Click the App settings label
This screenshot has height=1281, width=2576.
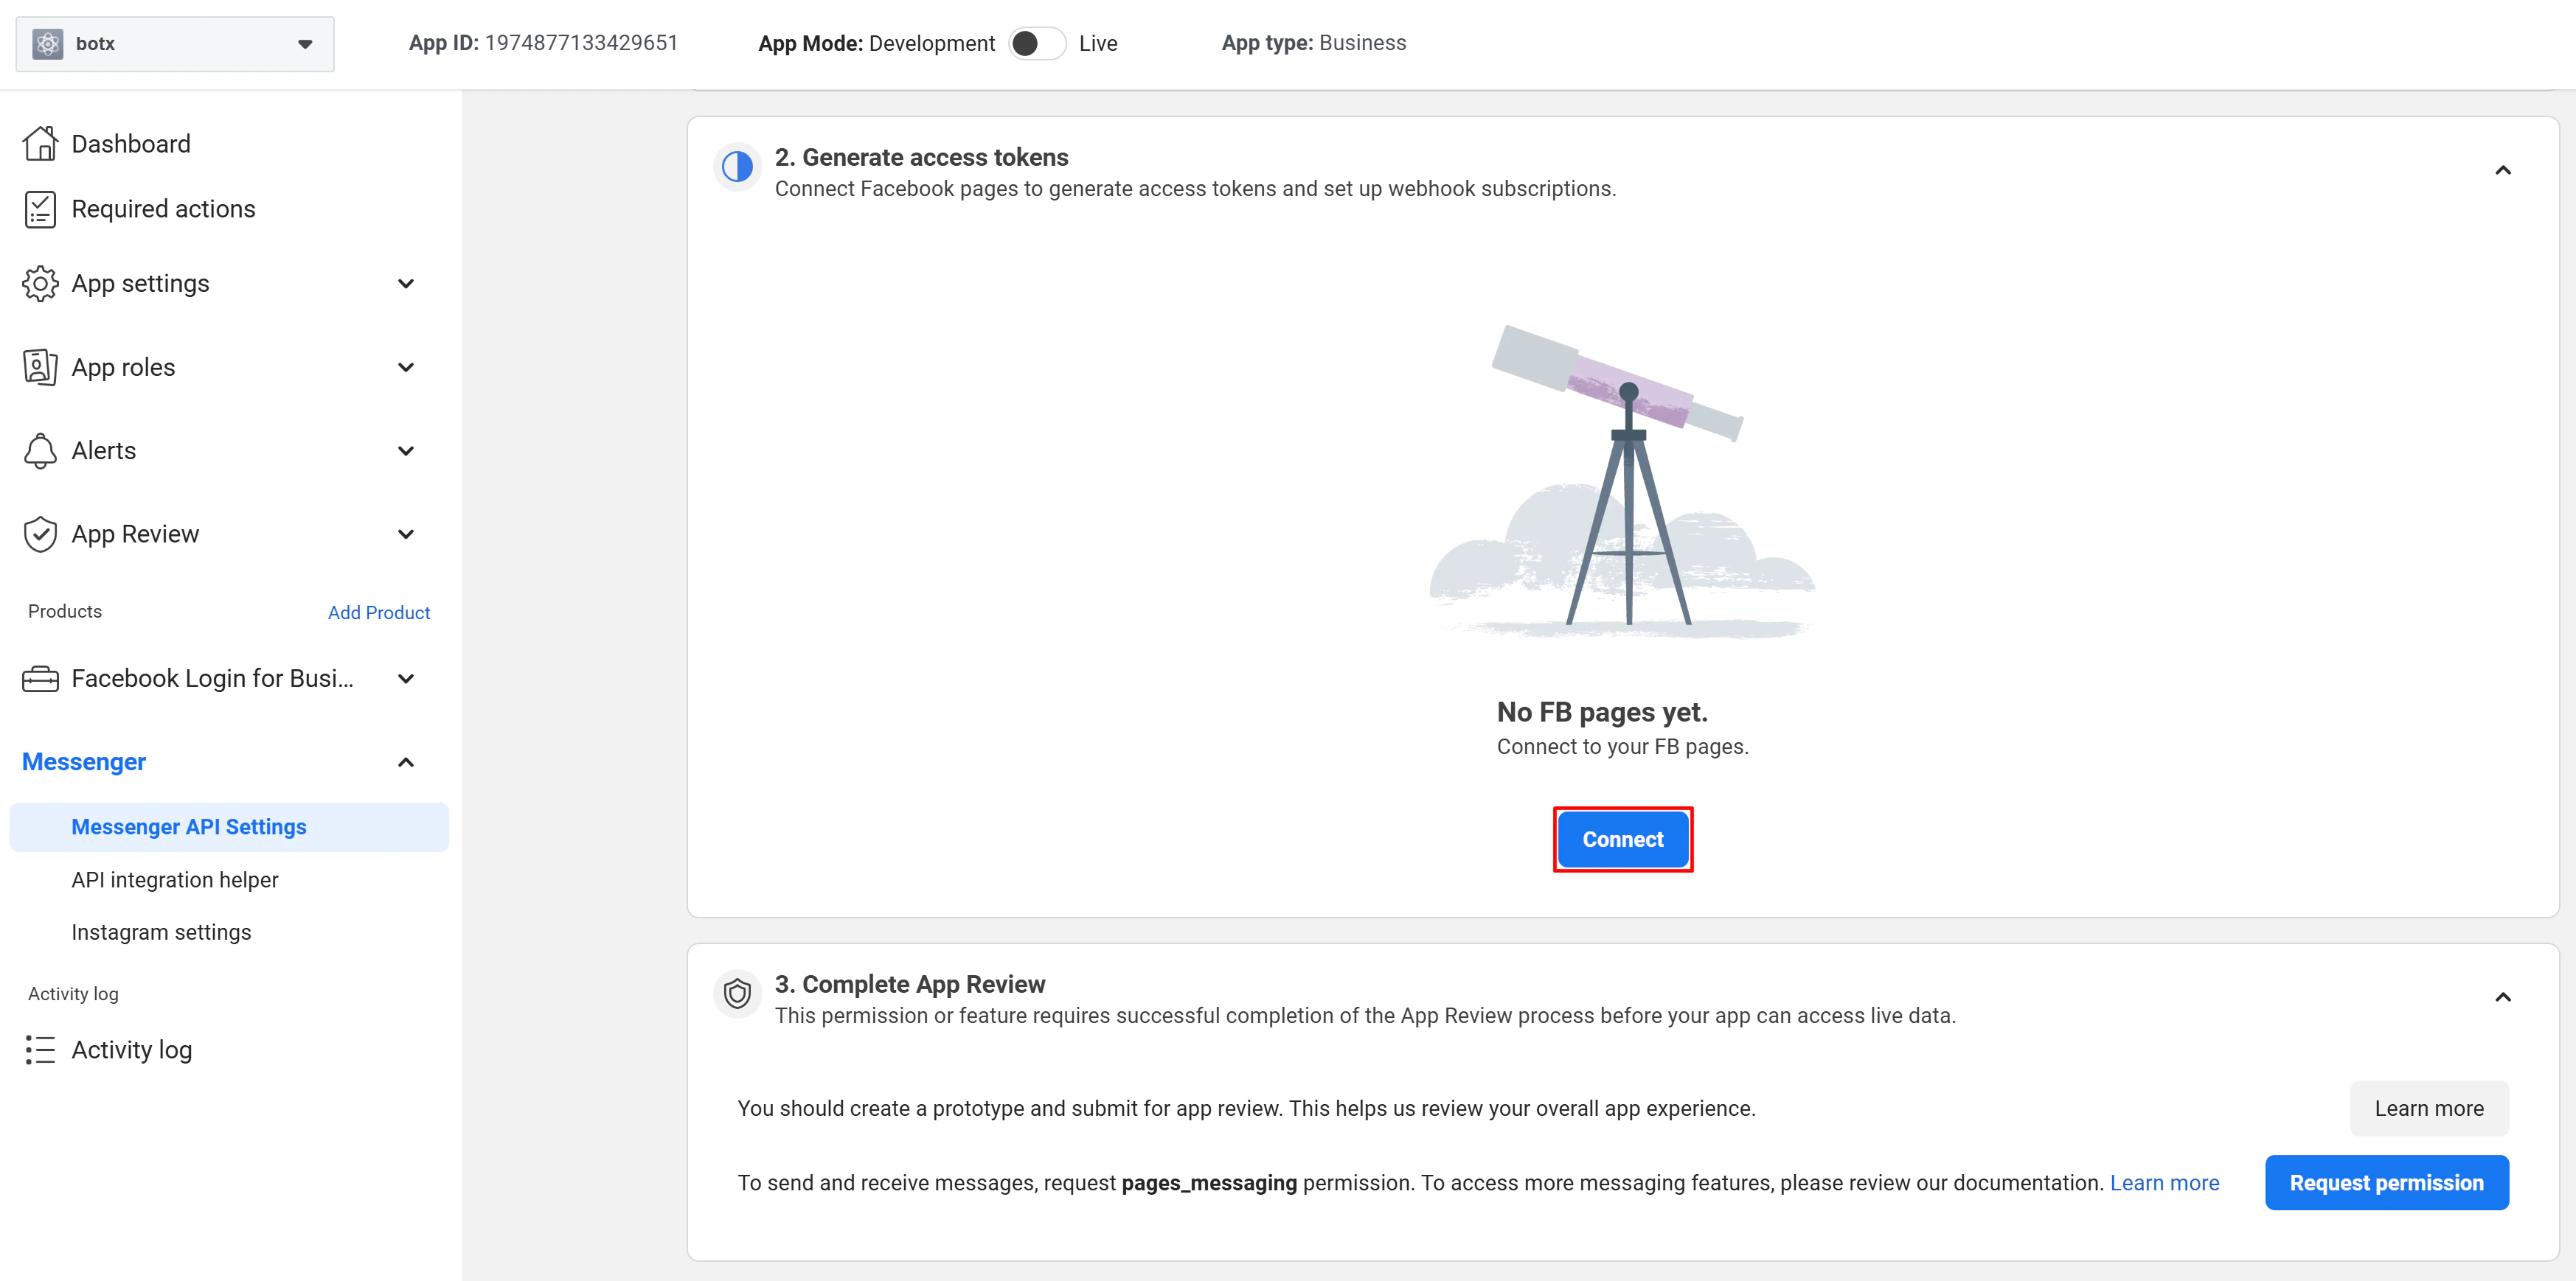click(x=140, y=284)
